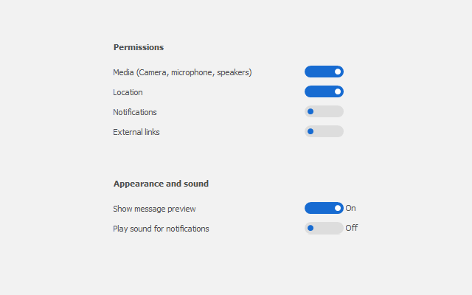Viewport: 472px width, 295px height.
Task: Click the white knob on the Media toggle
Action: (338, 72)
